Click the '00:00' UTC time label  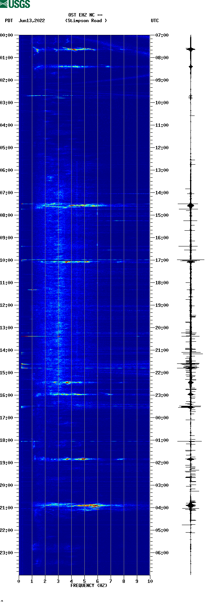coord(162,418)
